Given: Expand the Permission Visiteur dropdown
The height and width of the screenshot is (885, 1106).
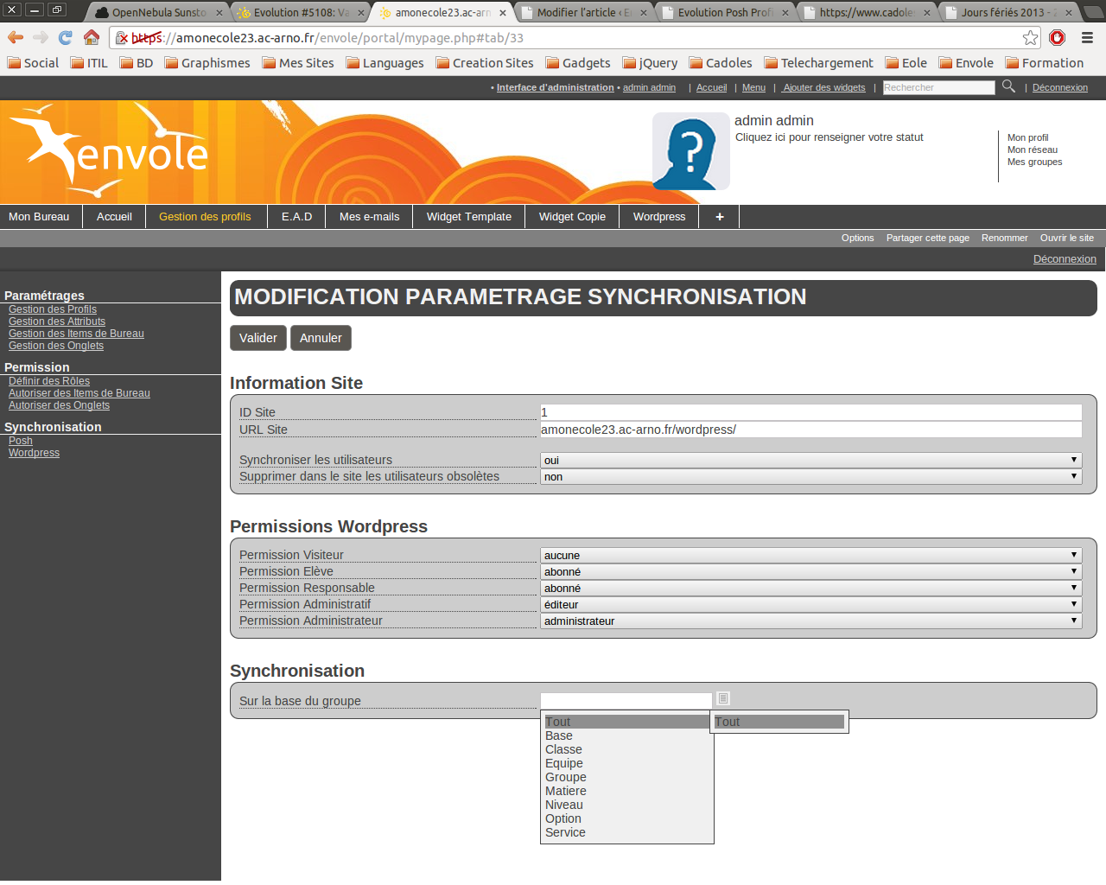Looking at the screenshot, I should point(810,556).
